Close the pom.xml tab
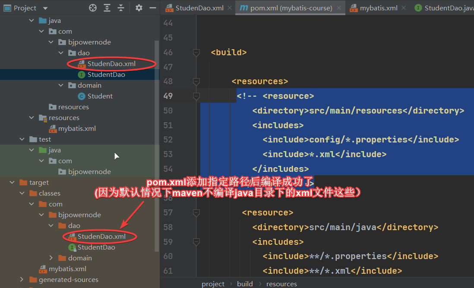Viewport: 474px width, 288px height. point(339,8)
